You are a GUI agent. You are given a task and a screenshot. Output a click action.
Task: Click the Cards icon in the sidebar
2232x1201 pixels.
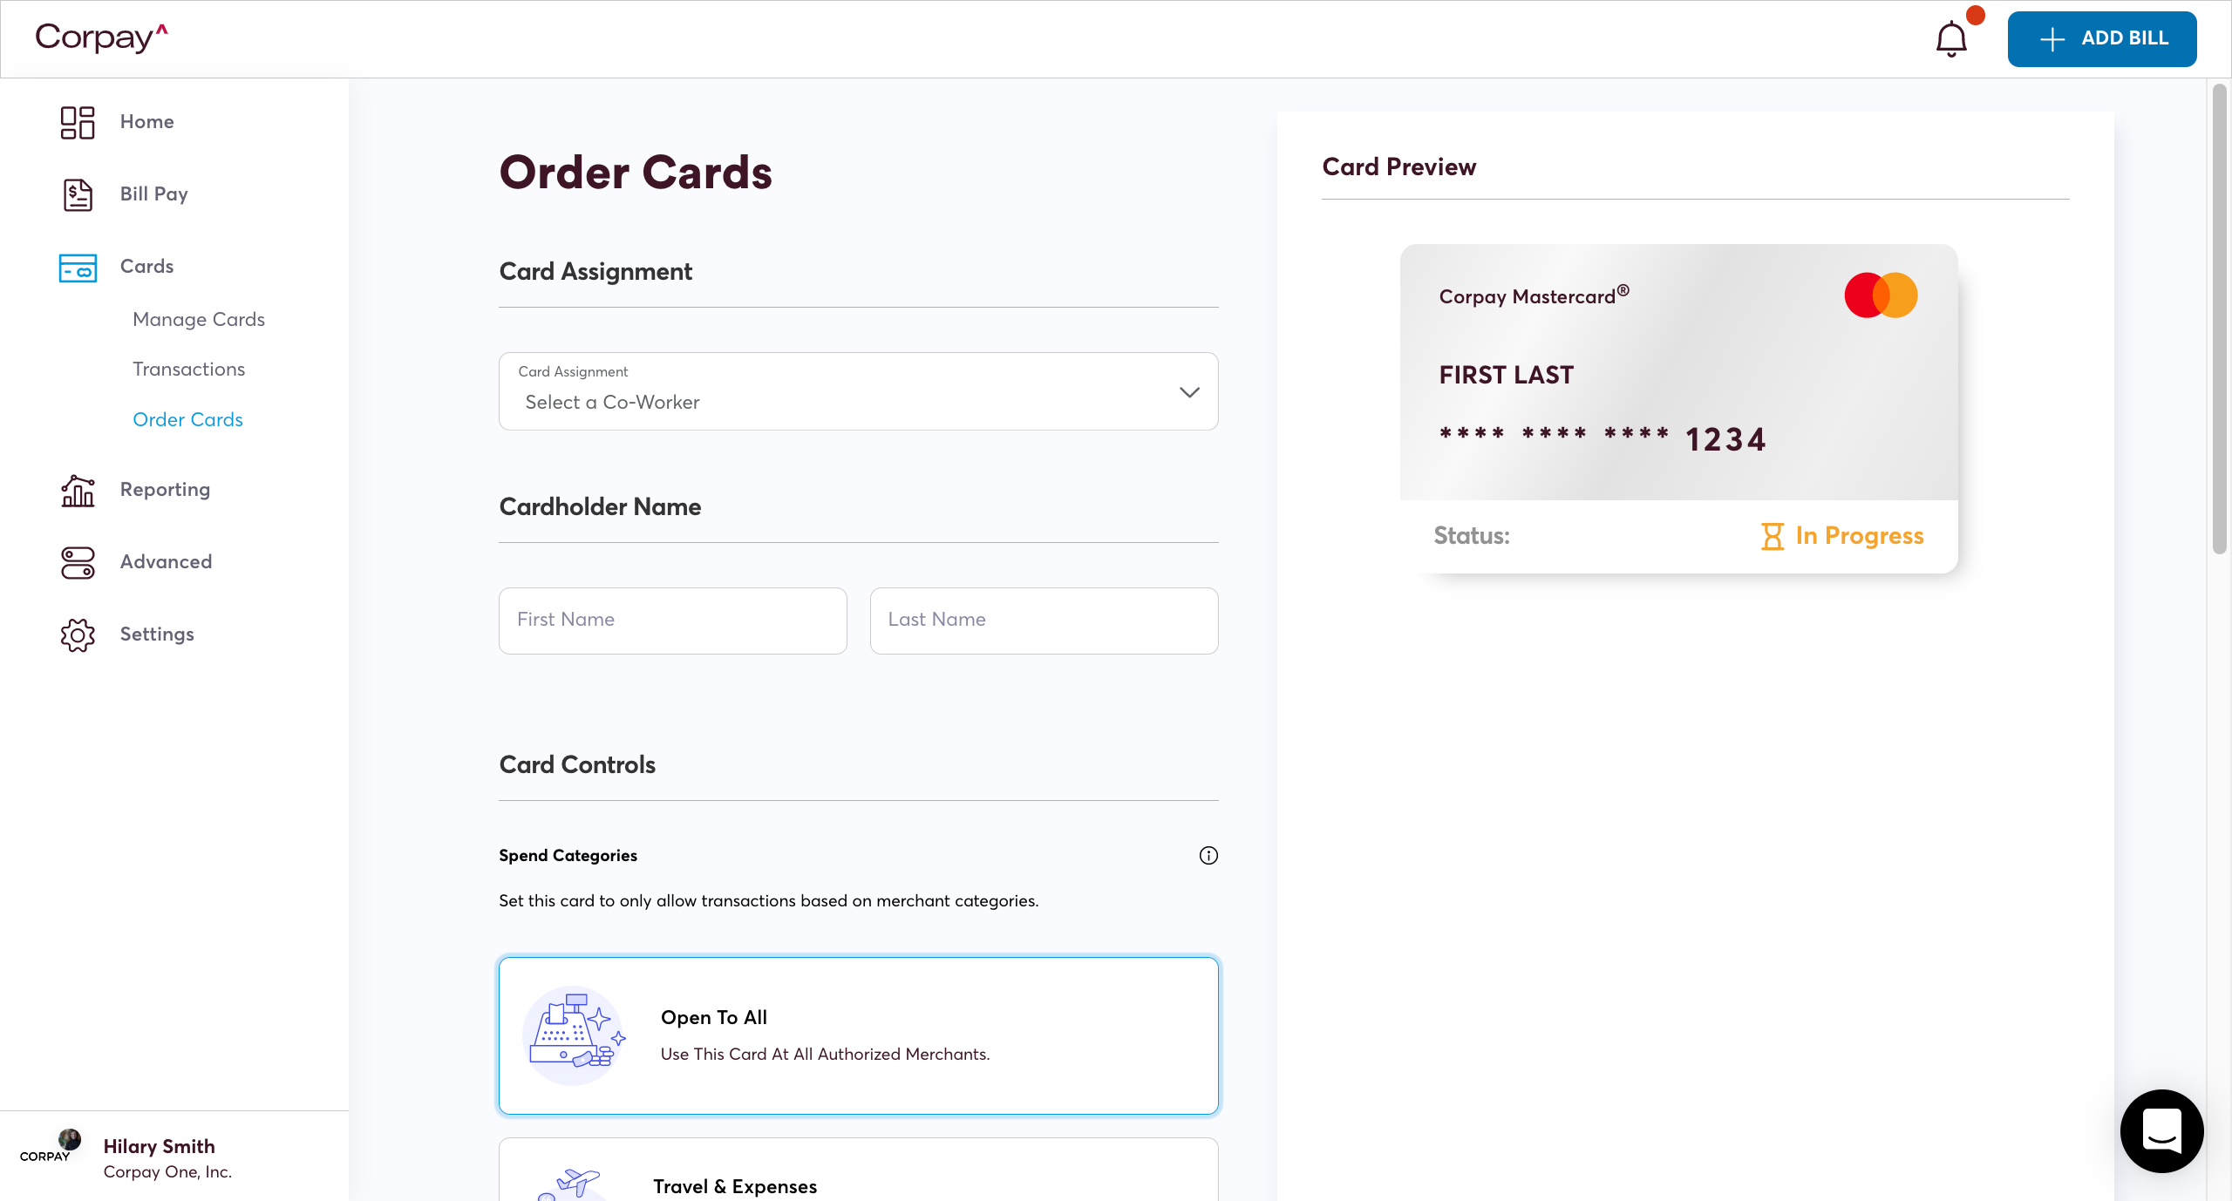[x=77, y=268]
